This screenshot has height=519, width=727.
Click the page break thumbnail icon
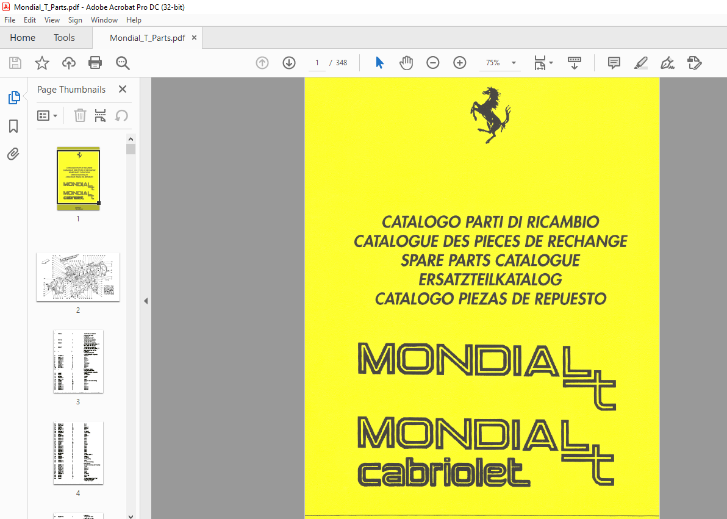coord(100,115)
